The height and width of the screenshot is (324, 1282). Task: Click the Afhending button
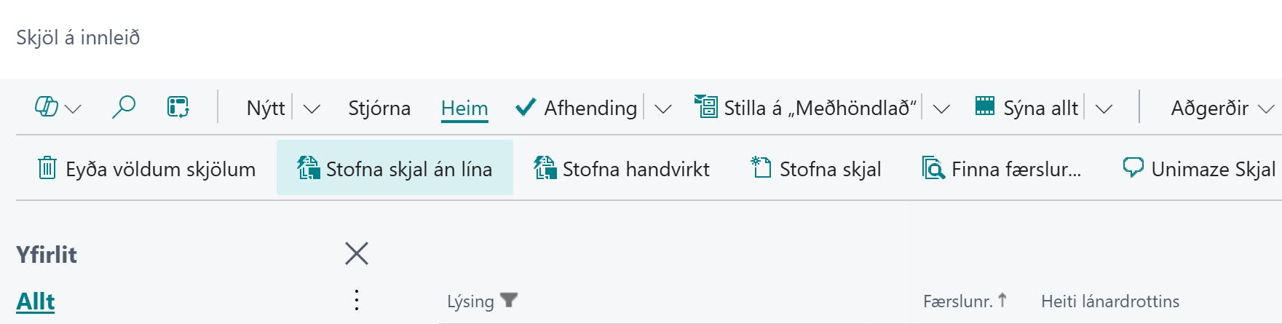(577, 108)
